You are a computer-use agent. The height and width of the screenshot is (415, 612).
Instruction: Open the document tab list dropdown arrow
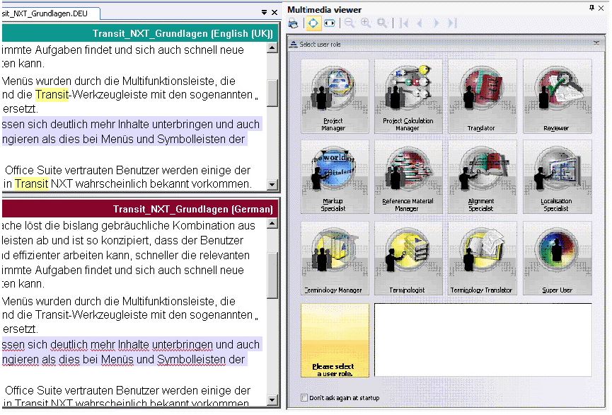pyautogui.click(x=264, y=13)
